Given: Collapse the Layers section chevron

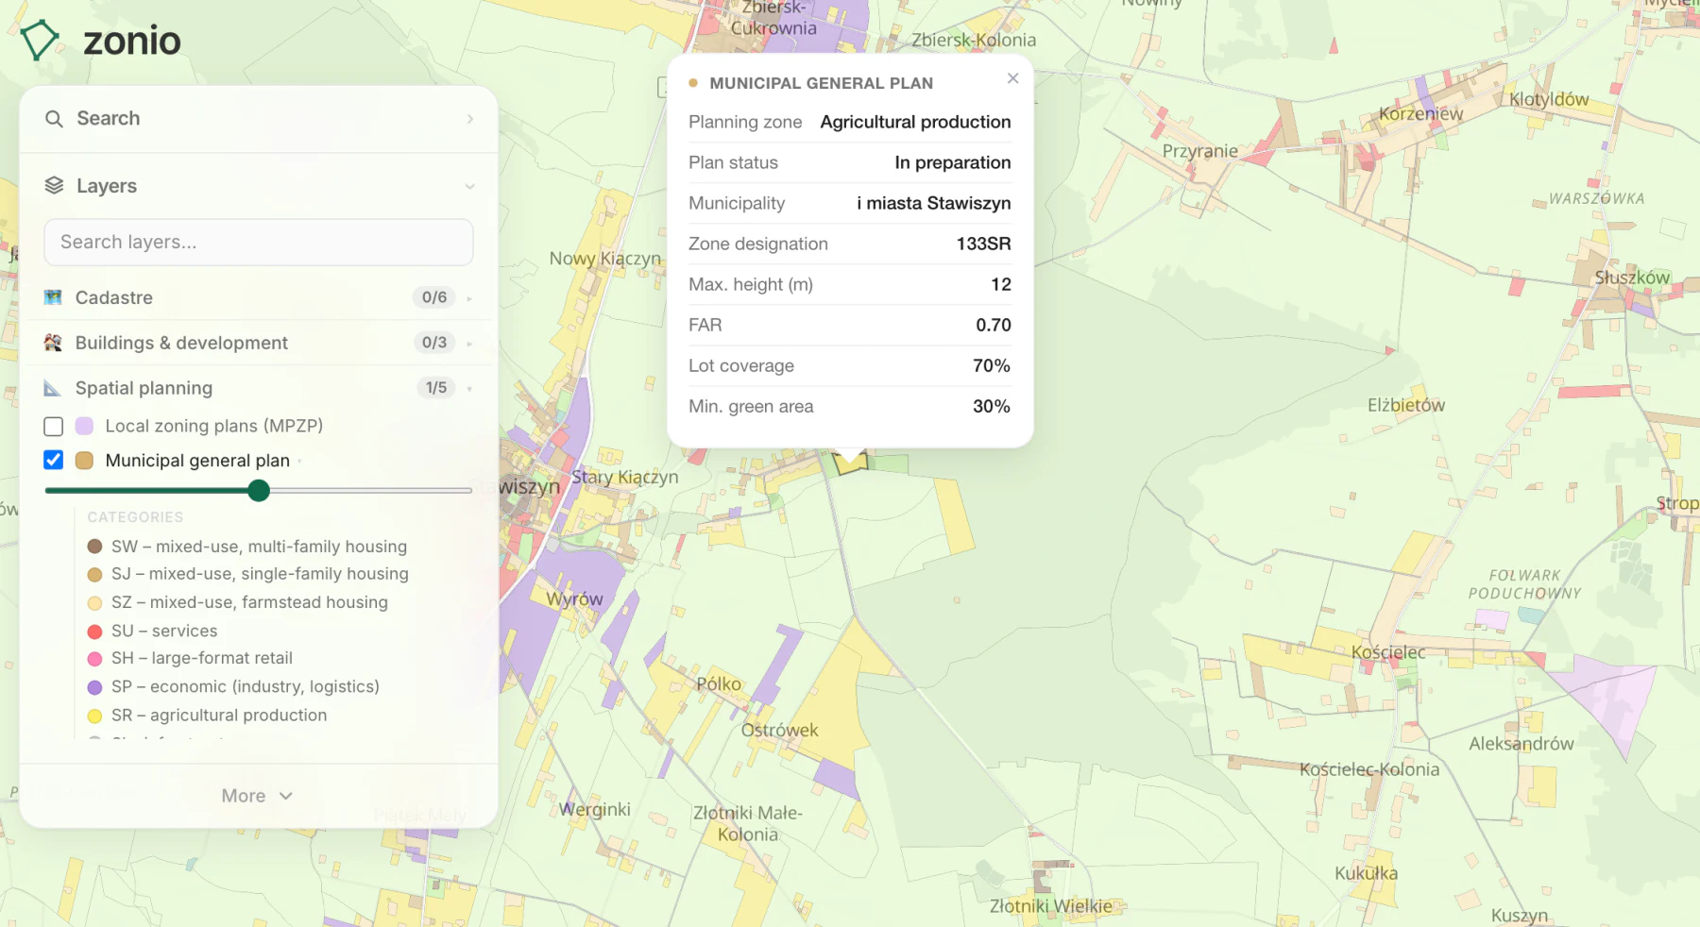Looking at the screenshot, I should tap(469, 186).
